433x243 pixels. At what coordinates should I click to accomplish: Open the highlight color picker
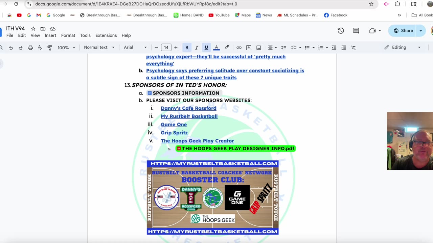pos(227,48)
